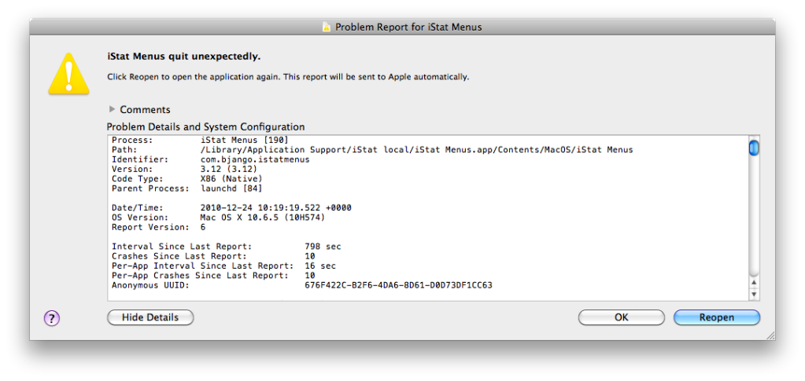Click the Date/Time value 2010-12-24 10:19:19.522
Screen dimensions: 805x381
pyautogui.click(x=276, y=208)
